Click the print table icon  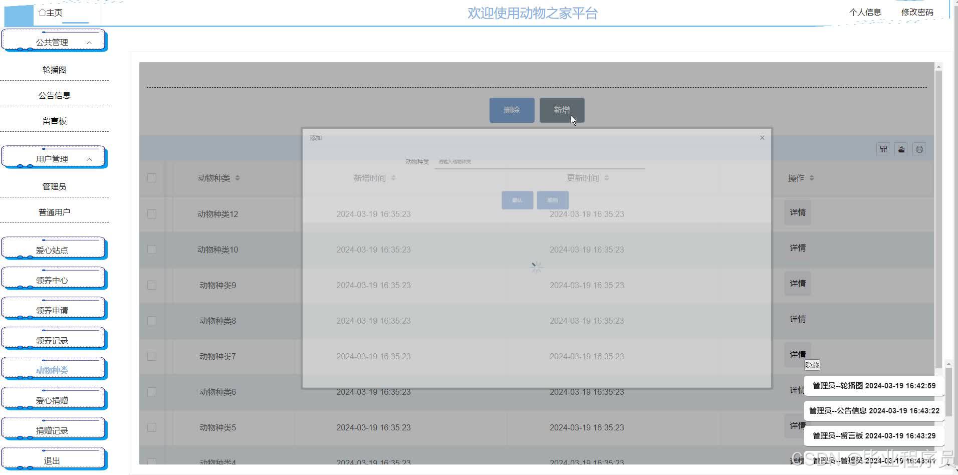[x=919, y=149]
